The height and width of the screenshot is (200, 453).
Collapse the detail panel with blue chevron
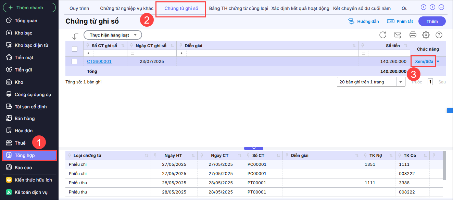point(254,148)
